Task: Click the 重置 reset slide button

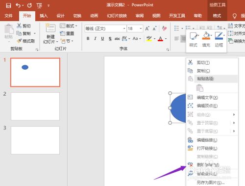Action: click(67, 33)
